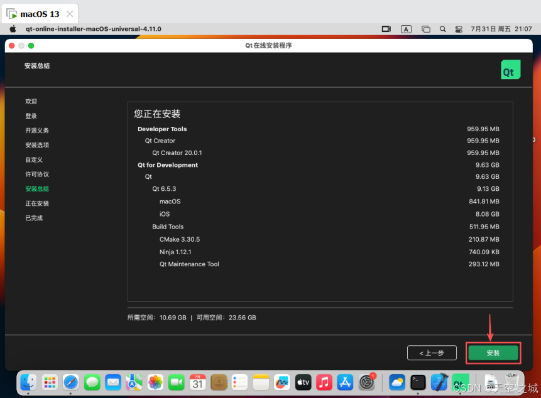Select 自定义 step in the sidebar
Image resolution: width=541 pixels, height=398 pixels.
tap(34, 159)
